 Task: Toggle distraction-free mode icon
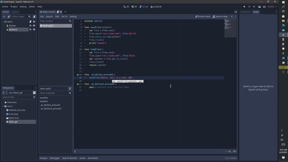236,12
